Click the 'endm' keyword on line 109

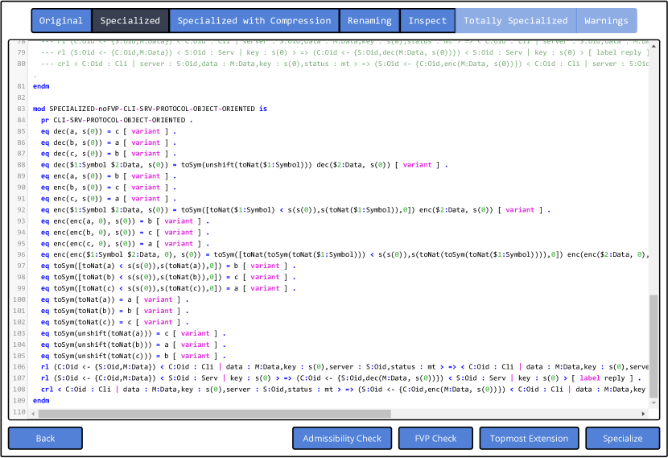(41, 400)
